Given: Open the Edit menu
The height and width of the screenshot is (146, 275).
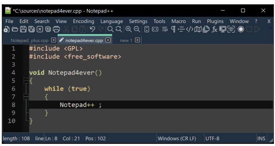Looking at the screenshot, I should coord(24,21).
